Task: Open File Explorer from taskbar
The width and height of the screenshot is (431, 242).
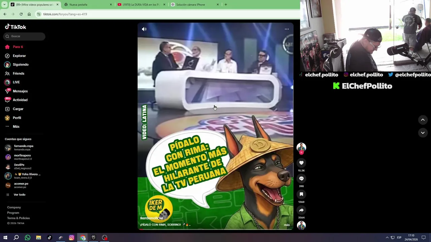Action: click(38, 238)
